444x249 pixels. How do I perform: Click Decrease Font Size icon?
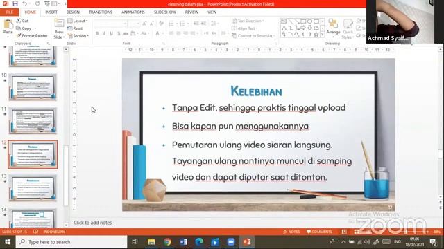pos(152,24)
